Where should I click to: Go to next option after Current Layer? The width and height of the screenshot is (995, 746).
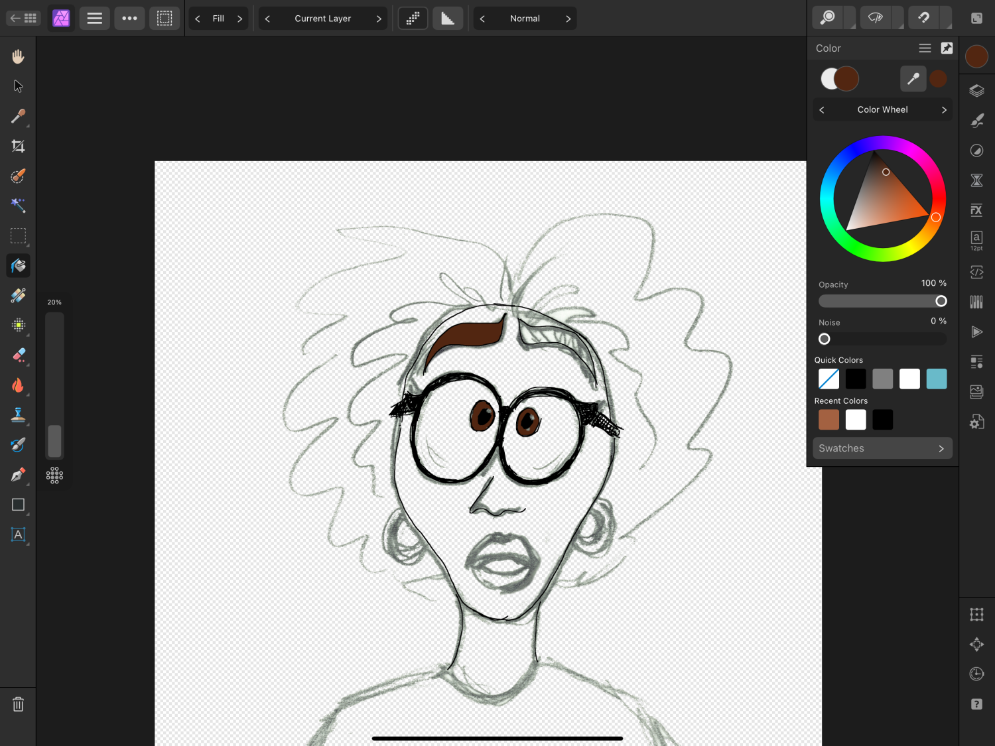tap(379, 19)
